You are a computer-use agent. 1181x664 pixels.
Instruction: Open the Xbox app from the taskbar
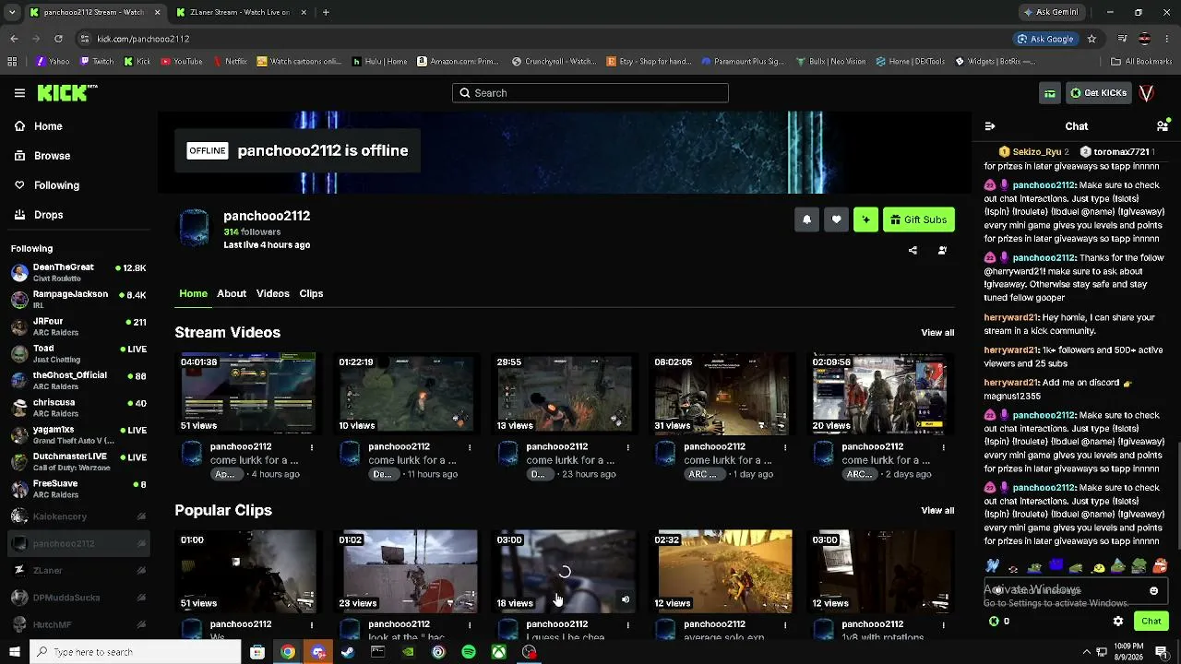(498, 652)
